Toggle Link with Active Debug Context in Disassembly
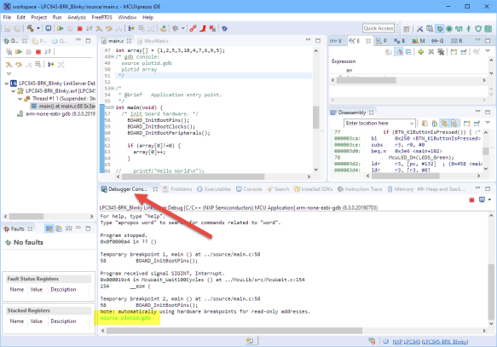 click(444, 124)
